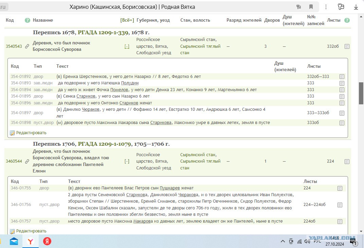The height and width of the screenshot is (248, 364).
Task: Bookmark this page with the bookmark icon
Action: click(x=311, y=7)
